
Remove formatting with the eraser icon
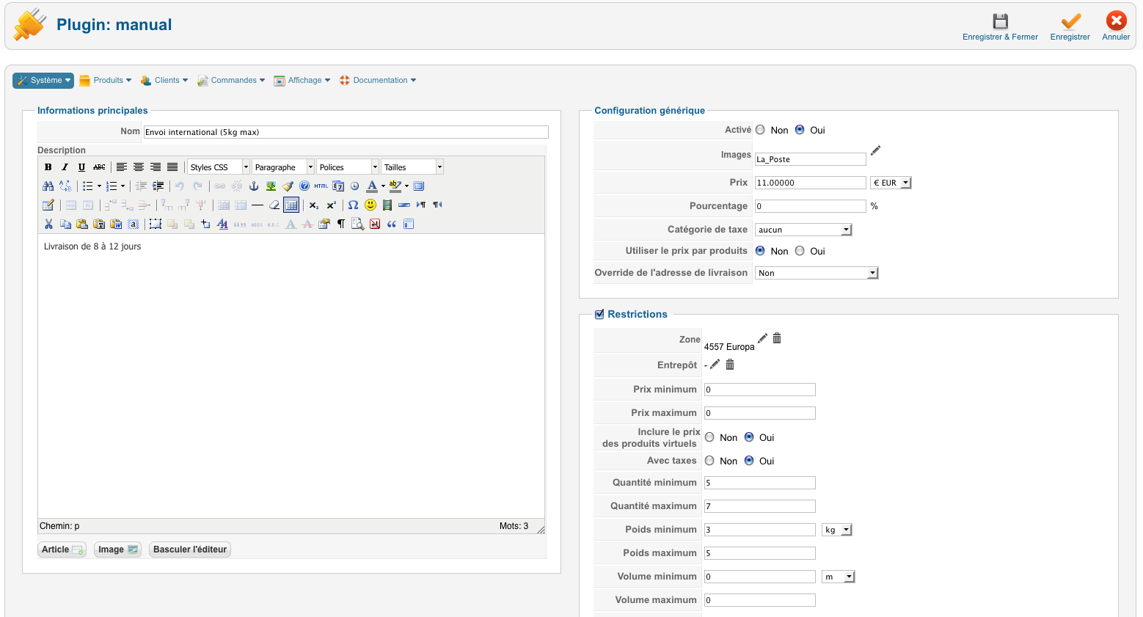(x=274, y=205)
